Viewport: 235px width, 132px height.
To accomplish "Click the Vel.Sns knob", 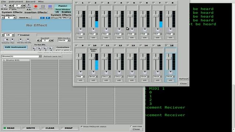I will 21,40.
